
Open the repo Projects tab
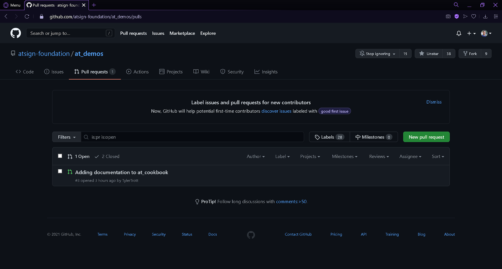tap(171, 72)
